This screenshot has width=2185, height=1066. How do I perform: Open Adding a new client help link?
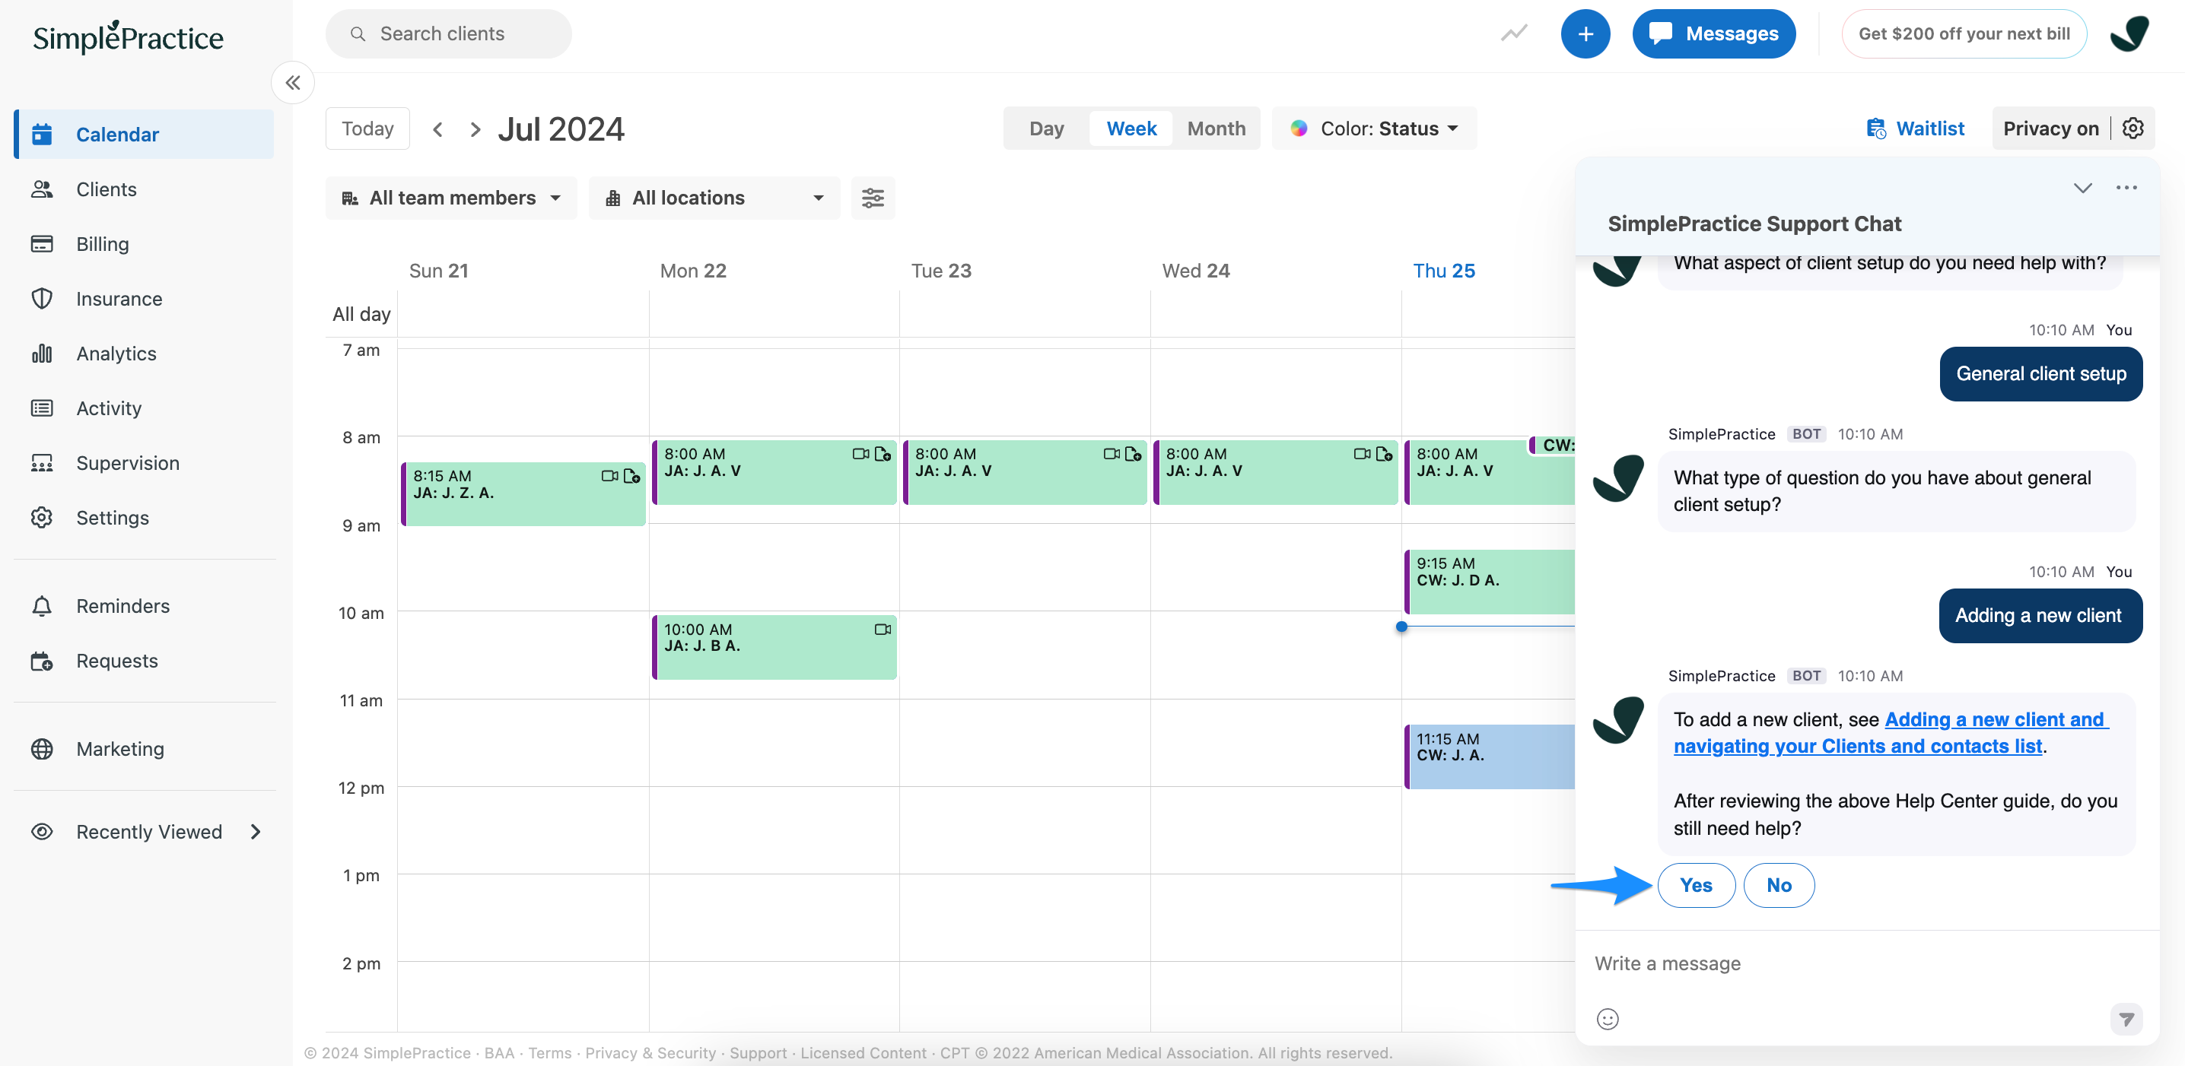tap(1993, 720)
